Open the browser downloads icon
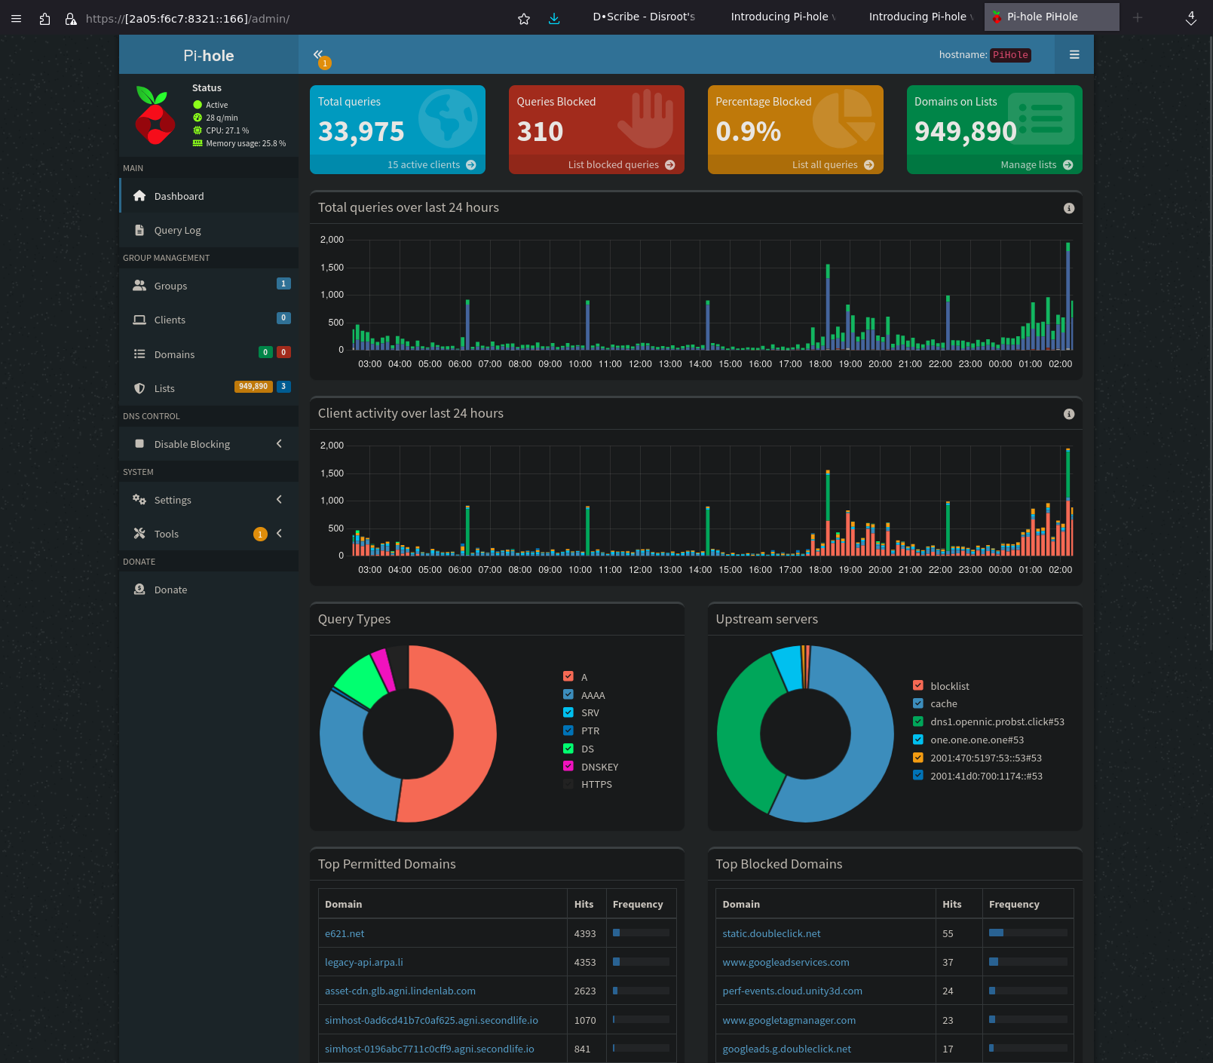The width and height of the screenshot is (1213, 1063). click(554, 19)
